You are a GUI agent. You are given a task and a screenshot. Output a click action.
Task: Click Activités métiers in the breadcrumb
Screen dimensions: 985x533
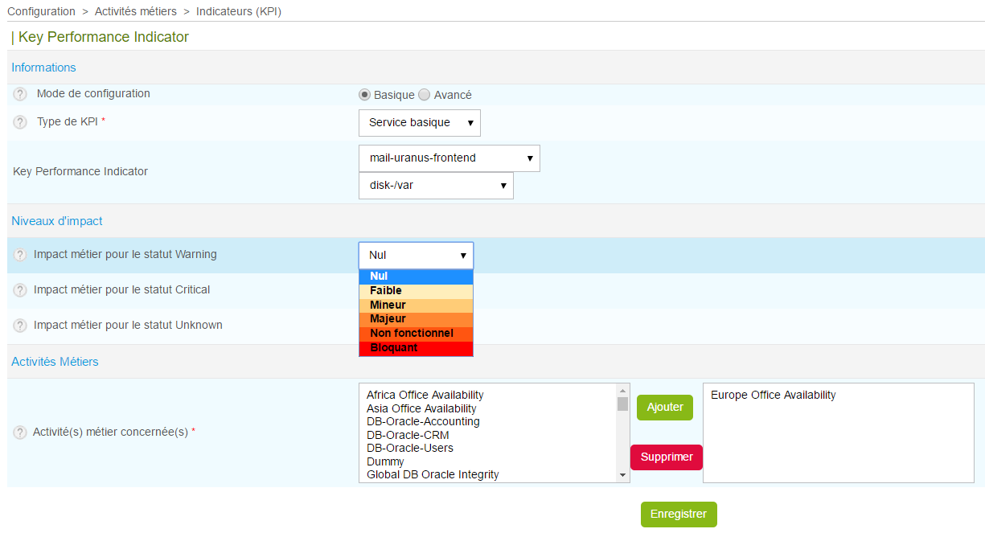(x=135, y=11)
